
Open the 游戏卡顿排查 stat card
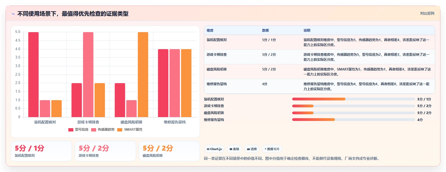(x=105, y=151)
